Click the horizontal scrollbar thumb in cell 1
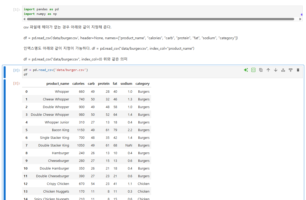The image size is (306, 200). tap(160, 19)
